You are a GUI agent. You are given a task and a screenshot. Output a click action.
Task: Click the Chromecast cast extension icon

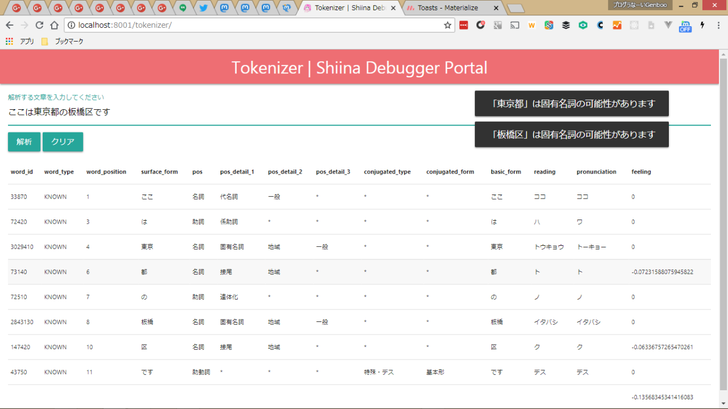coord(515,25)
